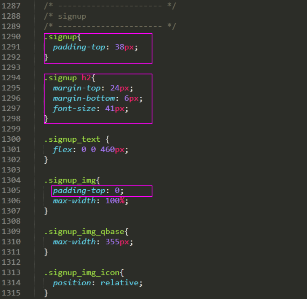Click line number 1304 in the gutter
Viewport: 307px width, 299px height.
(x=11, y=180)
